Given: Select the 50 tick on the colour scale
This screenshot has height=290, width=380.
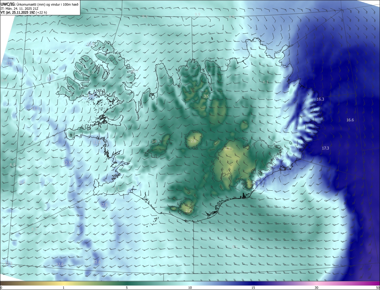Looking at the screenshot, I should pyautogui.click(x=378, y=288).
